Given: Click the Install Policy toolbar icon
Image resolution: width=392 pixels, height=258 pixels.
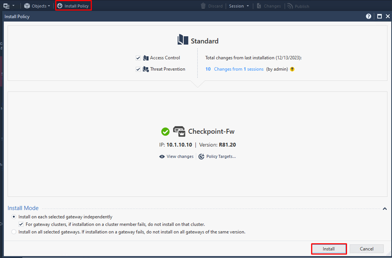Looking at the screenshot, I should coord(60,6).
